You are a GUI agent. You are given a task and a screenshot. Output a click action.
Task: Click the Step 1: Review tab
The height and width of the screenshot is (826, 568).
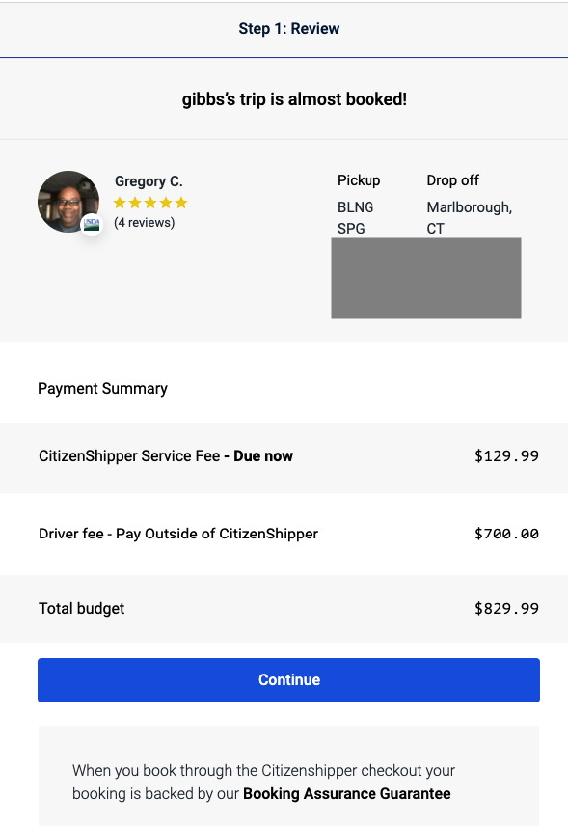click(x=289, y=28)
